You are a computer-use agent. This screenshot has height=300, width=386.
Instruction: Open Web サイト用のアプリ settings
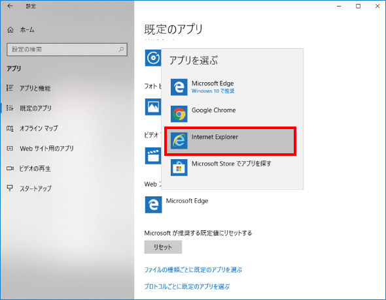[46, 149]
